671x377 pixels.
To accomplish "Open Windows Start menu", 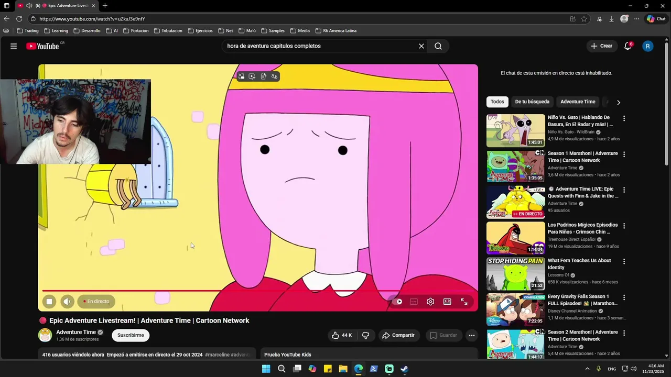I will [x=266, y=369].
